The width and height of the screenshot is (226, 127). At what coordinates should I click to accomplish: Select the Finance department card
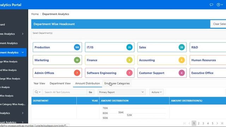click(x=109, y=60)
